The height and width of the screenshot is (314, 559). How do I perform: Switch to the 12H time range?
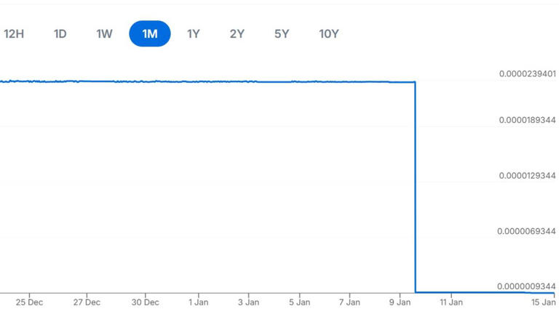[x=14, y=33]
